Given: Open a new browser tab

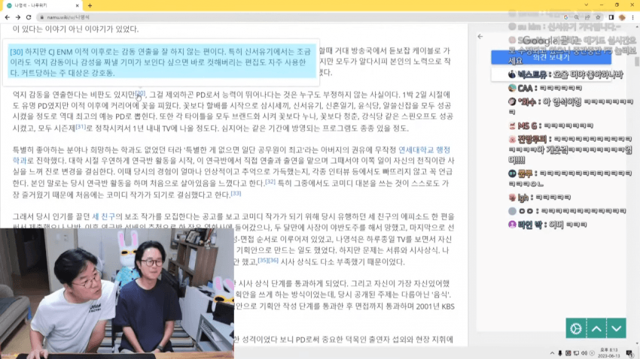Looking at the screenshot, I should point(90,6).
